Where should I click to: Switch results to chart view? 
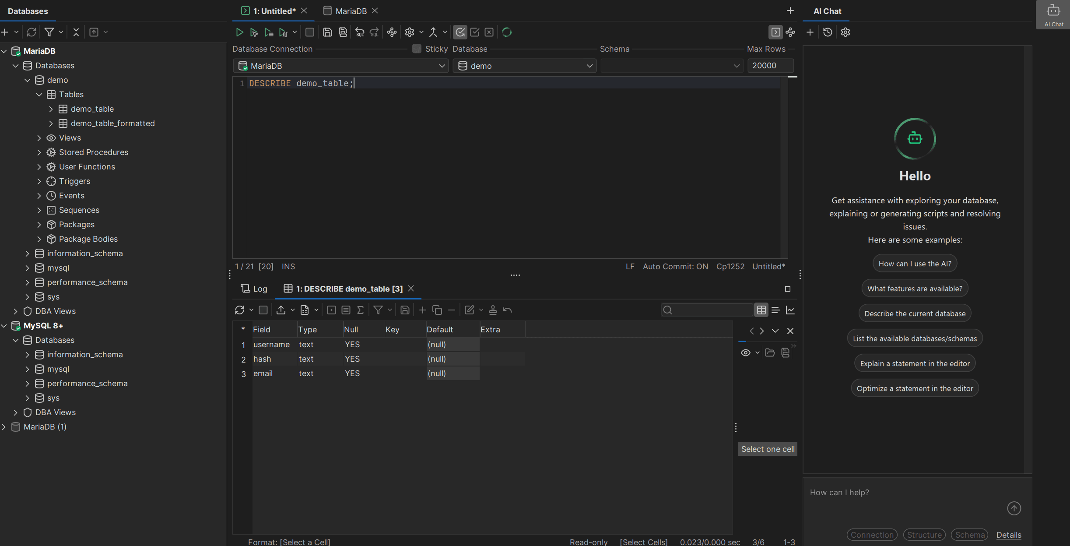(x=790, y=310)
